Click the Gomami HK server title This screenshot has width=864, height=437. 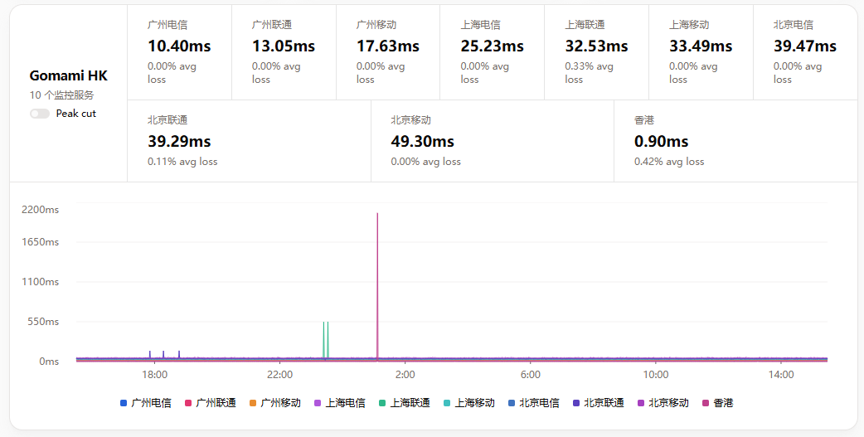[68, 76]
